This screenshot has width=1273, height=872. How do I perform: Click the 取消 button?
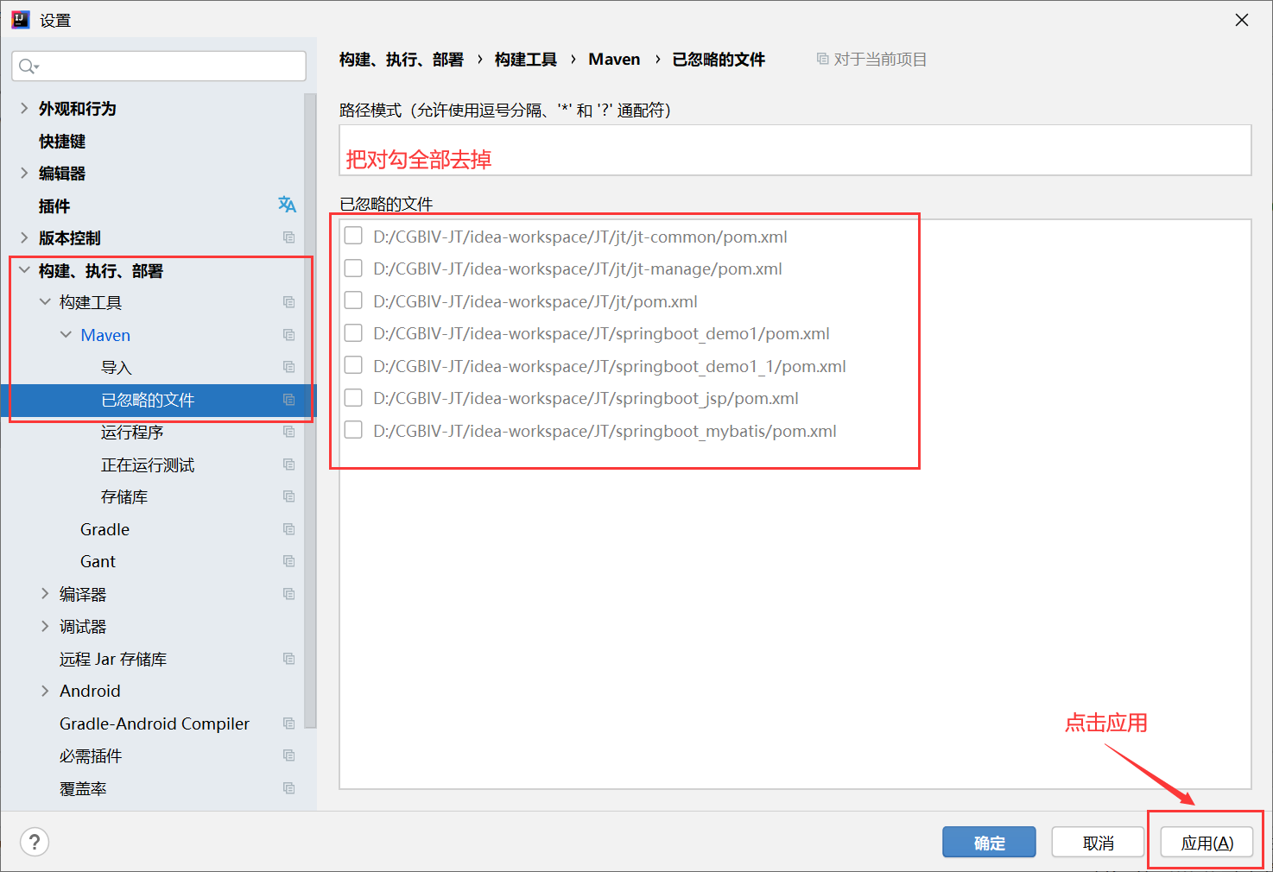point(1098,843)
